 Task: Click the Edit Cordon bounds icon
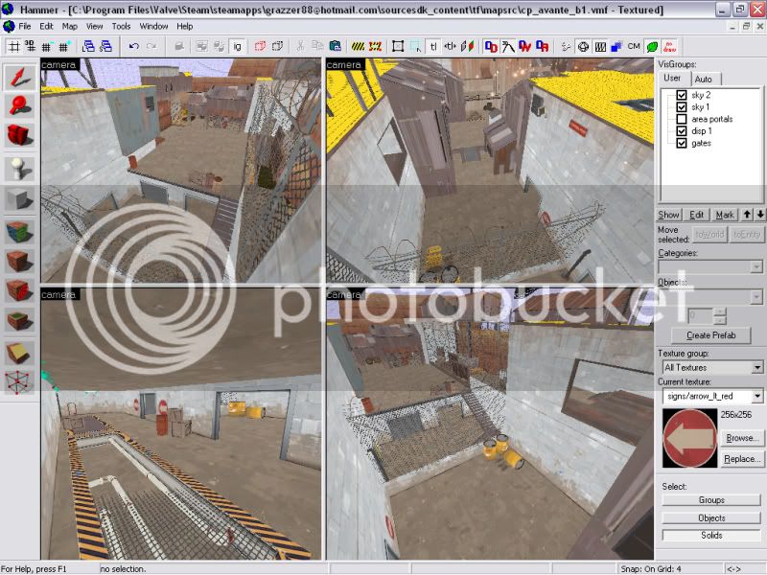coord(375,46)
